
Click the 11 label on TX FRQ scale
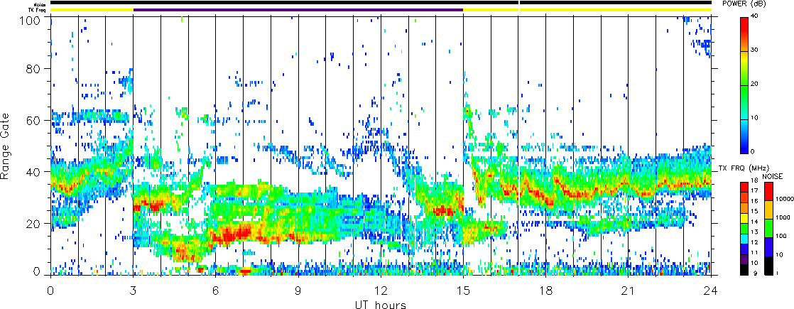tap(754, 252)
